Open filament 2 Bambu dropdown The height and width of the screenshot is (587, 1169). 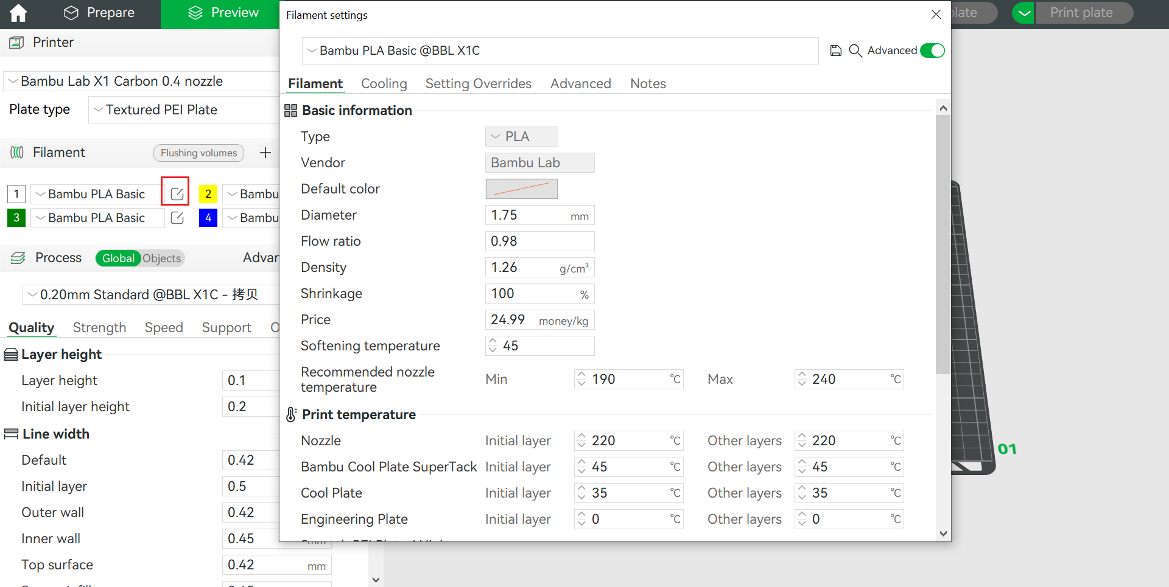point(251,194)
